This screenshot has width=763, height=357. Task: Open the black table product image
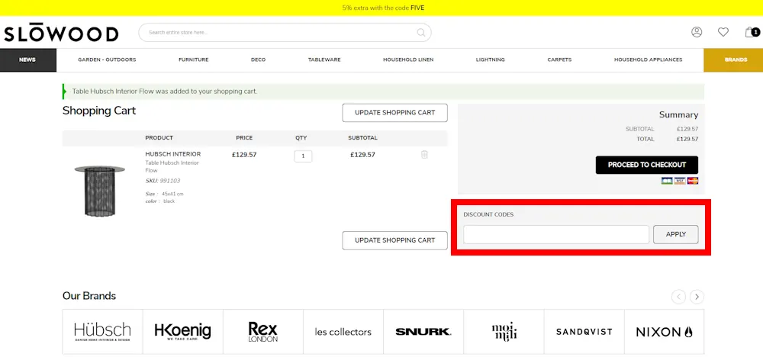click(x=99, y=190)
